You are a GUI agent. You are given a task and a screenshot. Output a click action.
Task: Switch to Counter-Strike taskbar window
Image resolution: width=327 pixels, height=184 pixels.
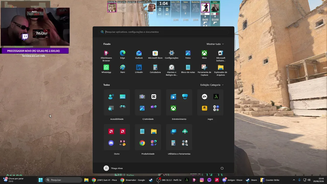coord(270,180)
